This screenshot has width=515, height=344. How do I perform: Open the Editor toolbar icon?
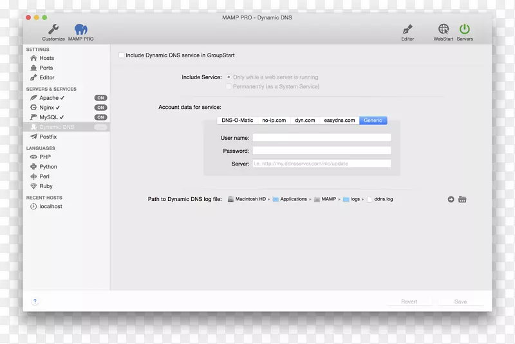407,32
